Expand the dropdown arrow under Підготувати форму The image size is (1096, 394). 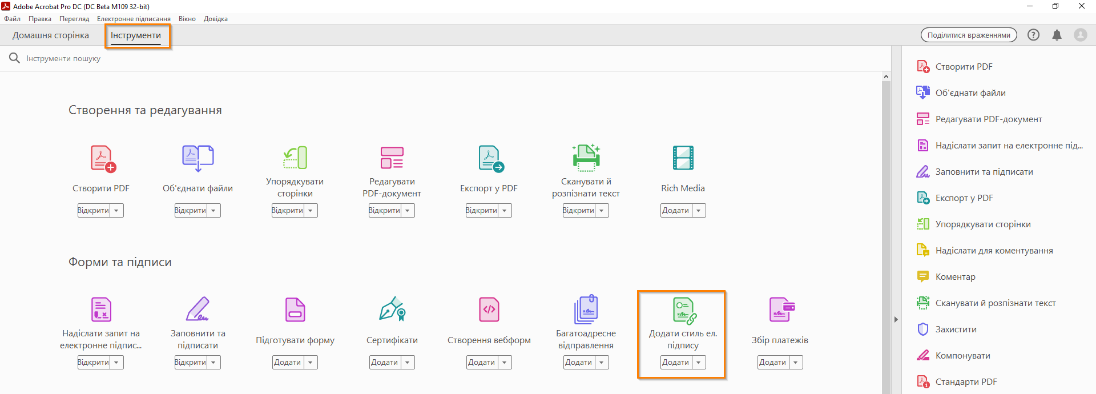(311, 363)
